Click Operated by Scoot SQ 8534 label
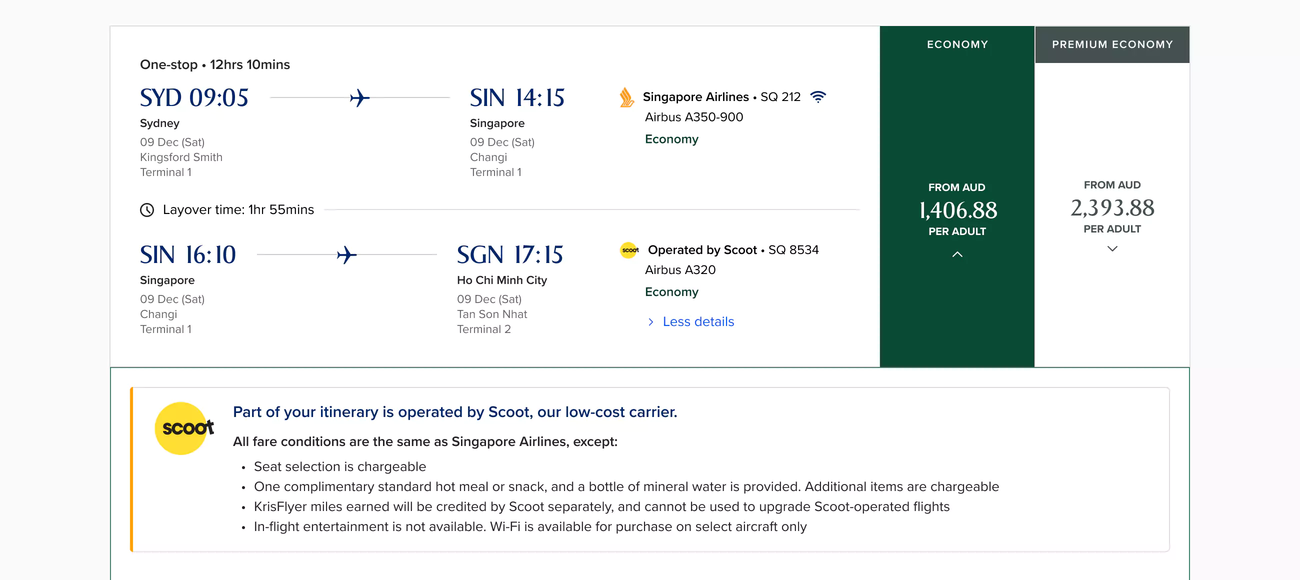The height and width of the screenshot is (580, 1300). pos(733,250)
